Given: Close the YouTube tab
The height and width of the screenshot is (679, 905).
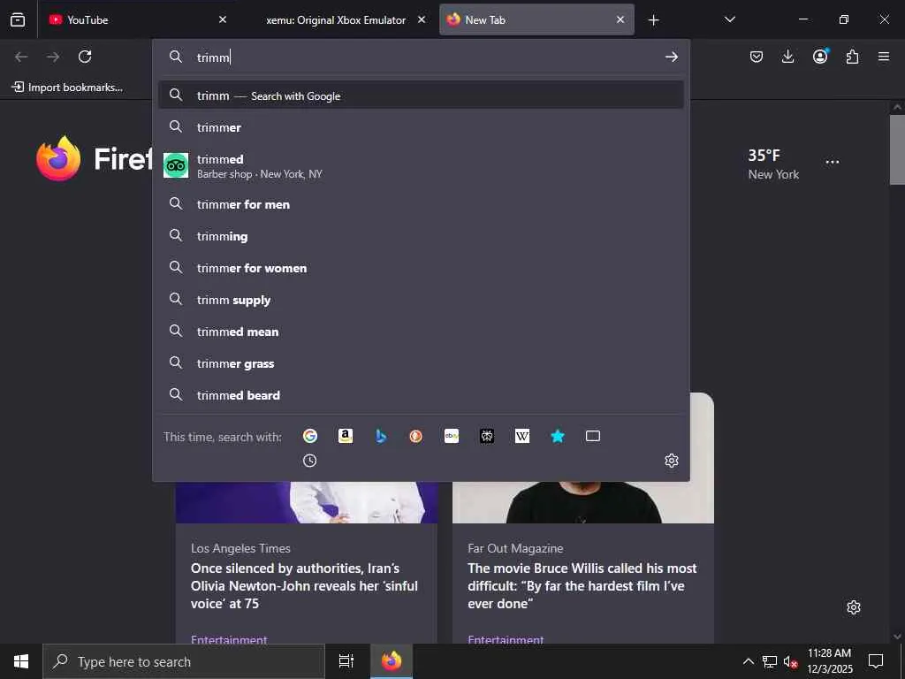Looking at the screenshot, I should pyautogui.click(x=223, y=19).
